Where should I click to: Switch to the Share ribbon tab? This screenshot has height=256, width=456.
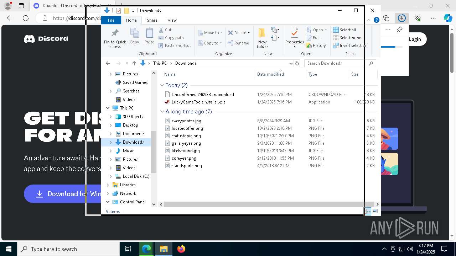tap(152, 20)
